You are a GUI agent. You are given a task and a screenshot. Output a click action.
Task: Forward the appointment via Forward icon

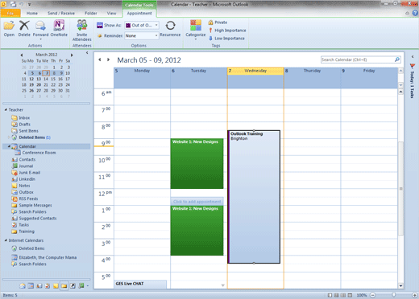(40, 30)
